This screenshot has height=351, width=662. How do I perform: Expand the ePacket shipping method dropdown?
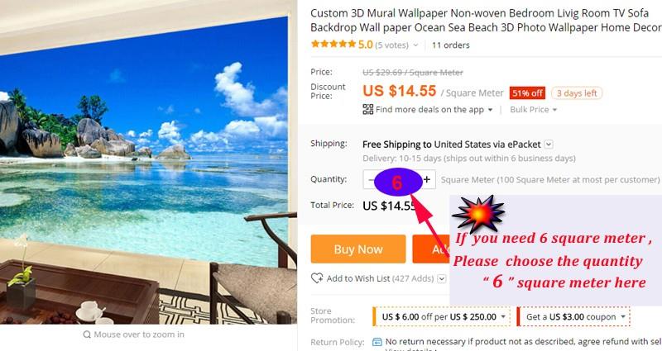pyautogui.click(x=549, y=145)
